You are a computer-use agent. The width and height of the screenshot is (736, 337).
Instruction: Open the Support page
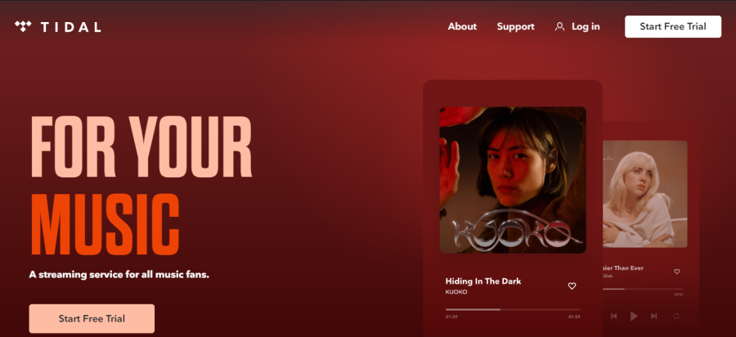pyautogui.click(x=515, y=27)
